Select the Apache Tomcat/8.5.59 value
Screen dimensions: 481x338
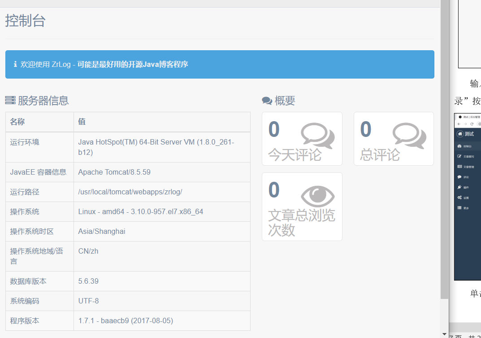click(114, 172)
